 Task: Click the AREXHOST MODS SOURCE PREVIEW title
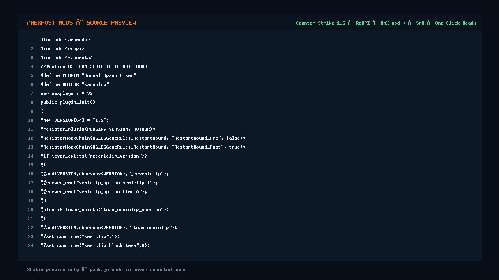81,23
